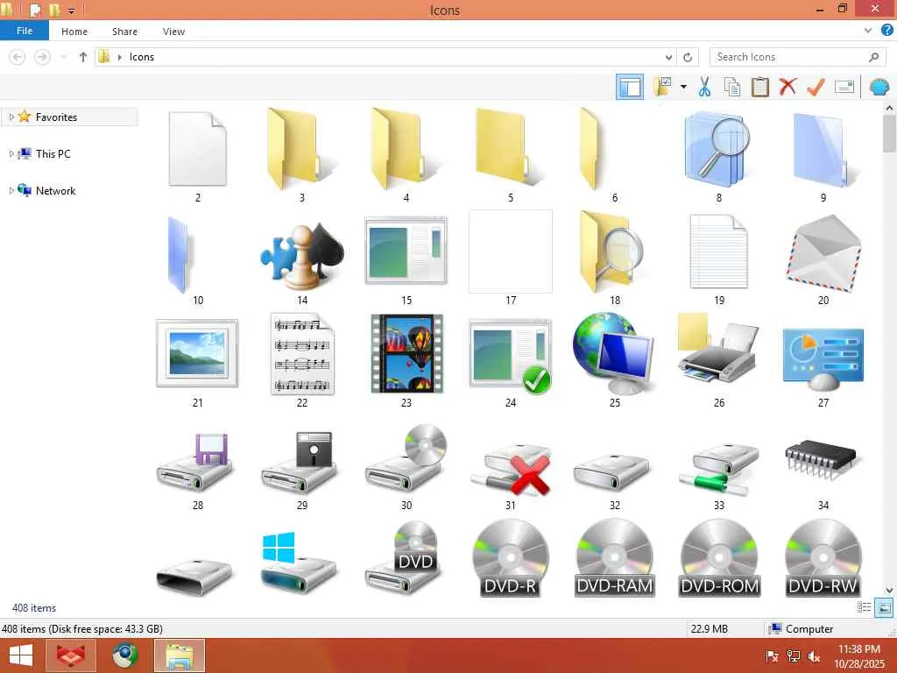This screenshot has width=897, height=673.
Task: Select the landscape picture icon labeled 21
Action: tap(197, 354)
